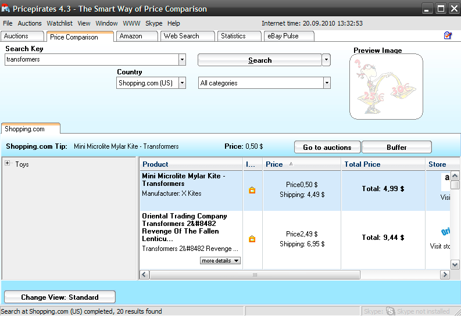461x316 pixels.
Task: Switch to the Auctions tab
Action: click(x=22, y=36)
